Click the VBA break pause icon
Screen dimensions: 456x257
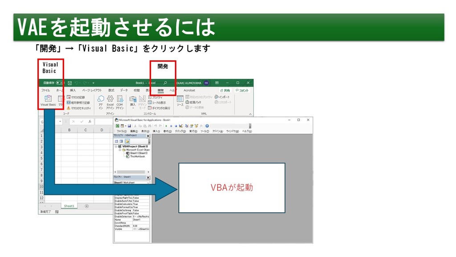(x=171, y=126)
